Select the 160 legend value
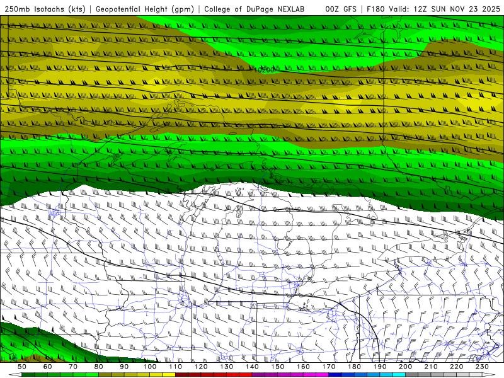This screenshot has width=504, height=378. [303, 367]
